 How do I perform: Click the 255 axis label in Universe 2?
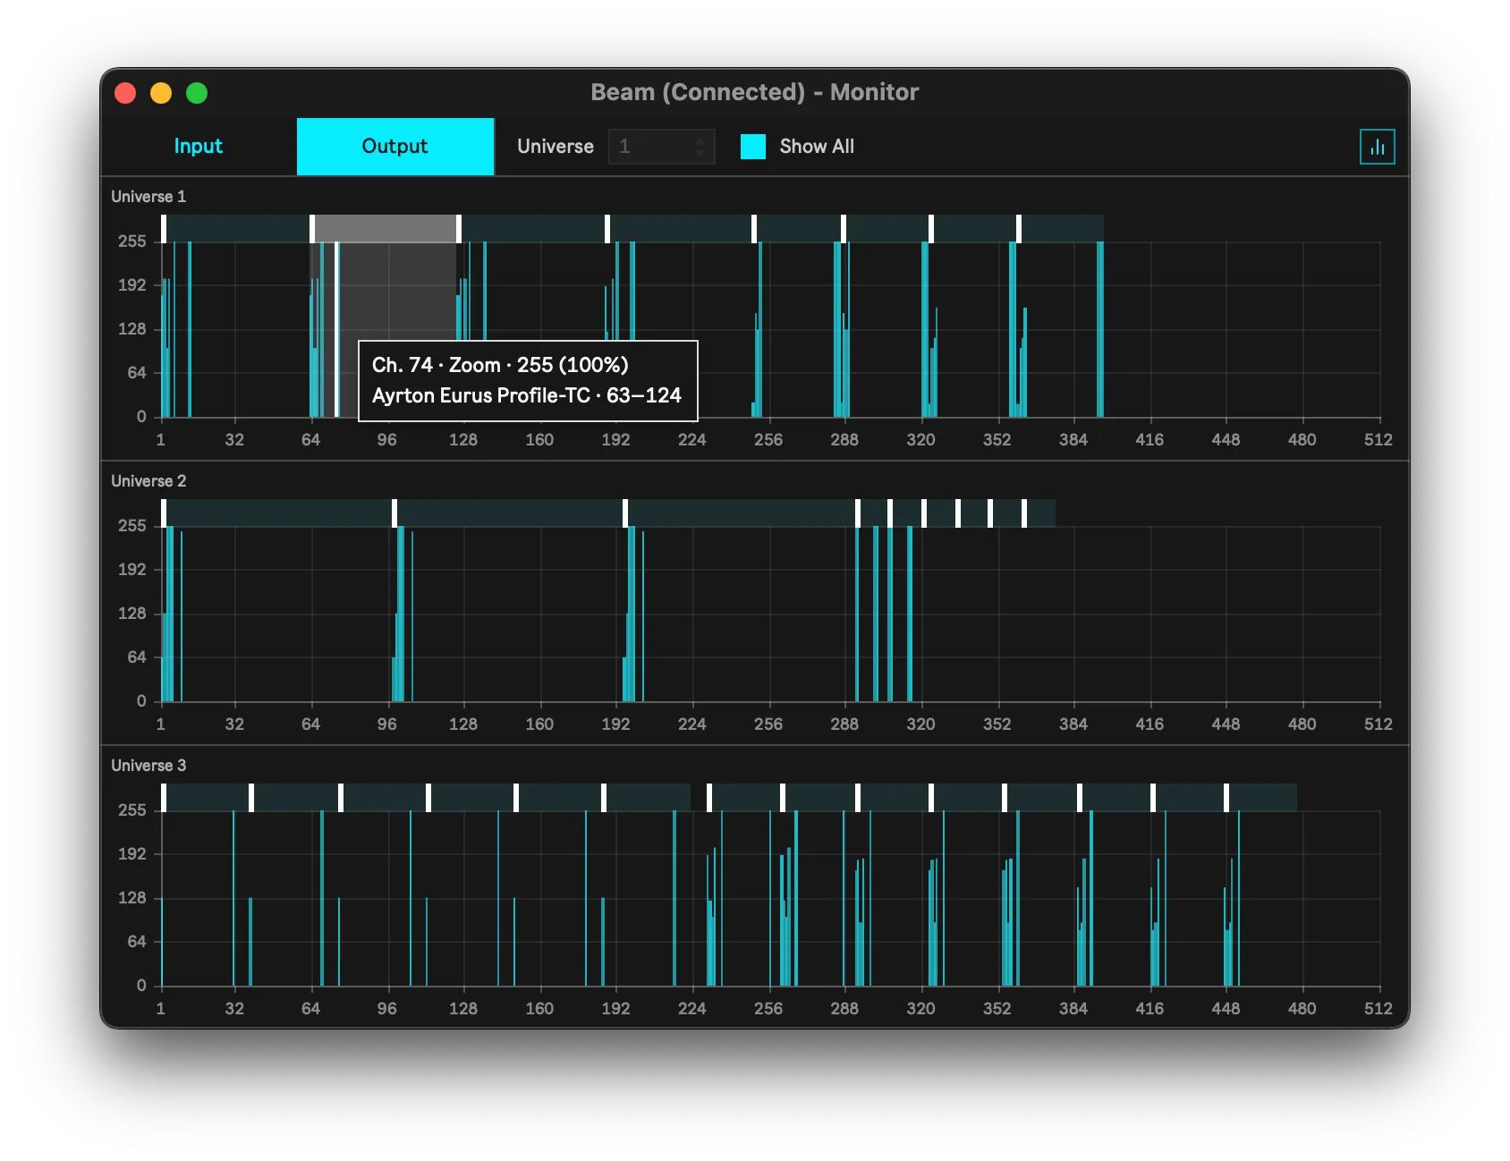click(131, 526)
